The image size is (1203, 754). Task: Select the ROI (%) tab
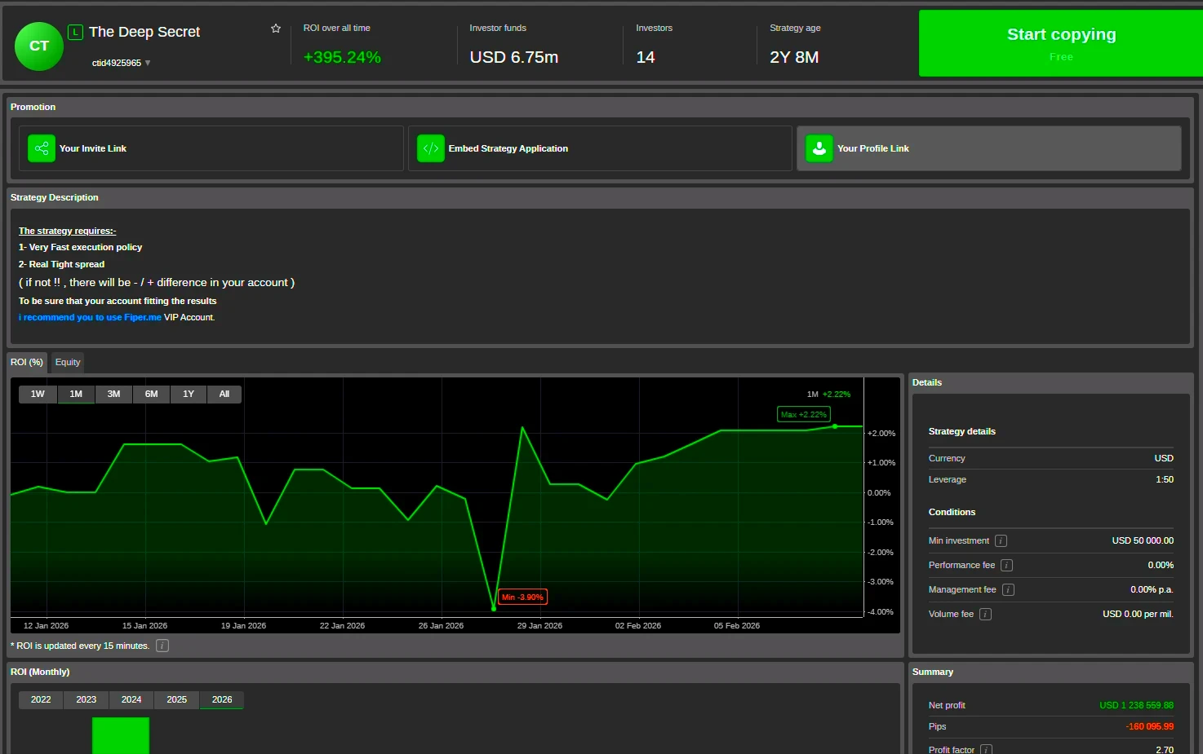pos(26,362)
